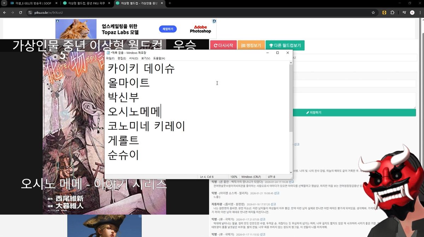Click the line 코노미네 키레이 in Notepad
Screen dimensions: 424x237
coord(146,126)
